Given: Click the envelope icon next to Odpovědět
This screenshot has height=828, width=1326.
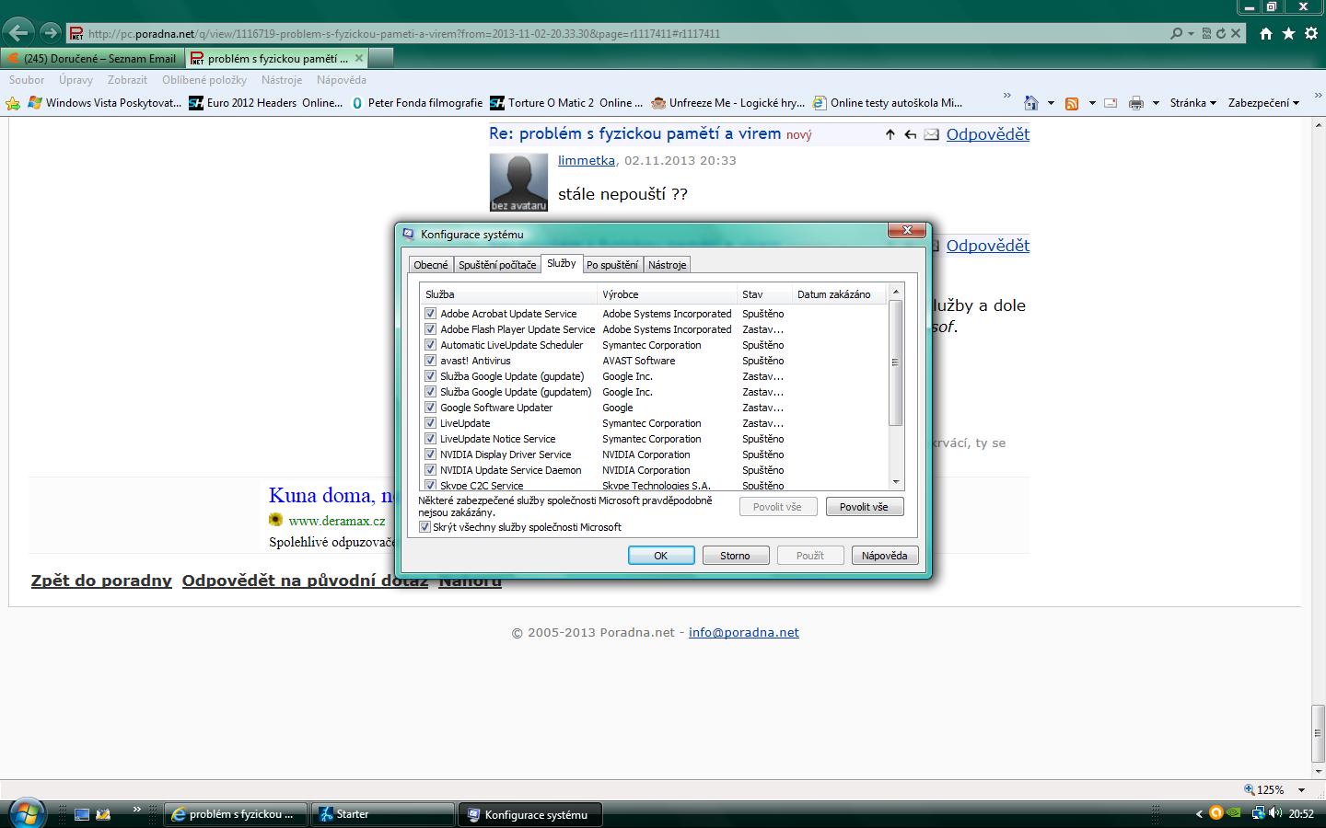Looking at the screenshot, I should tap(932, 134).
